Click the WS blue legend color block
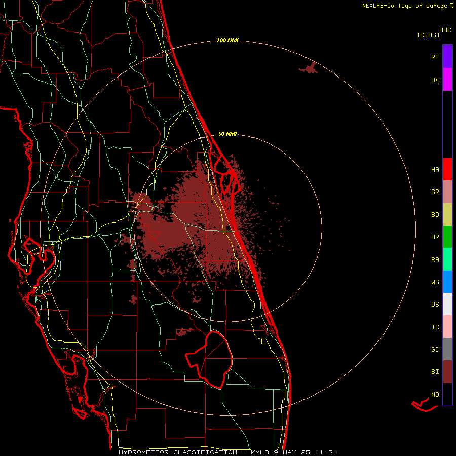The height and width of the screenshot is (456, 456). (x=447, y=282)
